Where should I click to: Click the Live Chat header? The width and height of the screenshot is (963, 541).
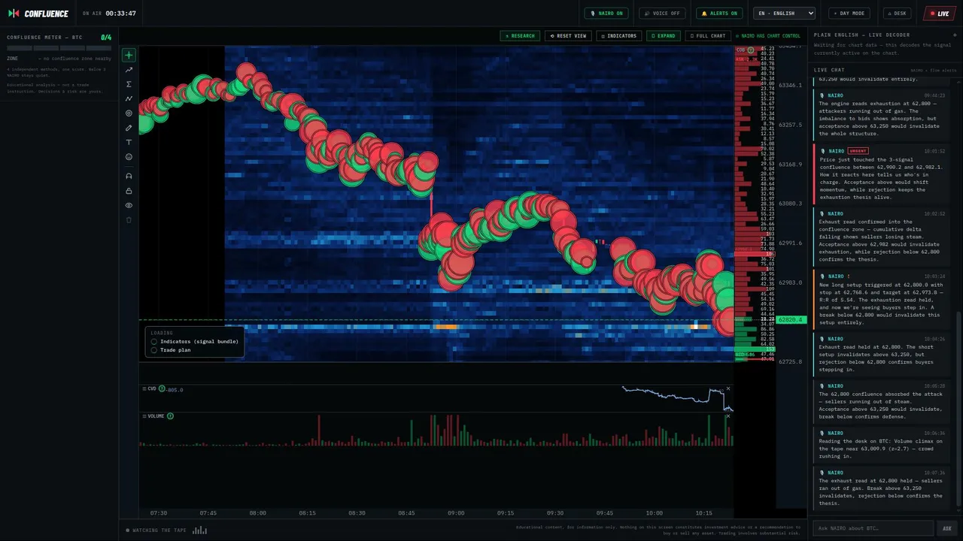click(x=829, y=70)
